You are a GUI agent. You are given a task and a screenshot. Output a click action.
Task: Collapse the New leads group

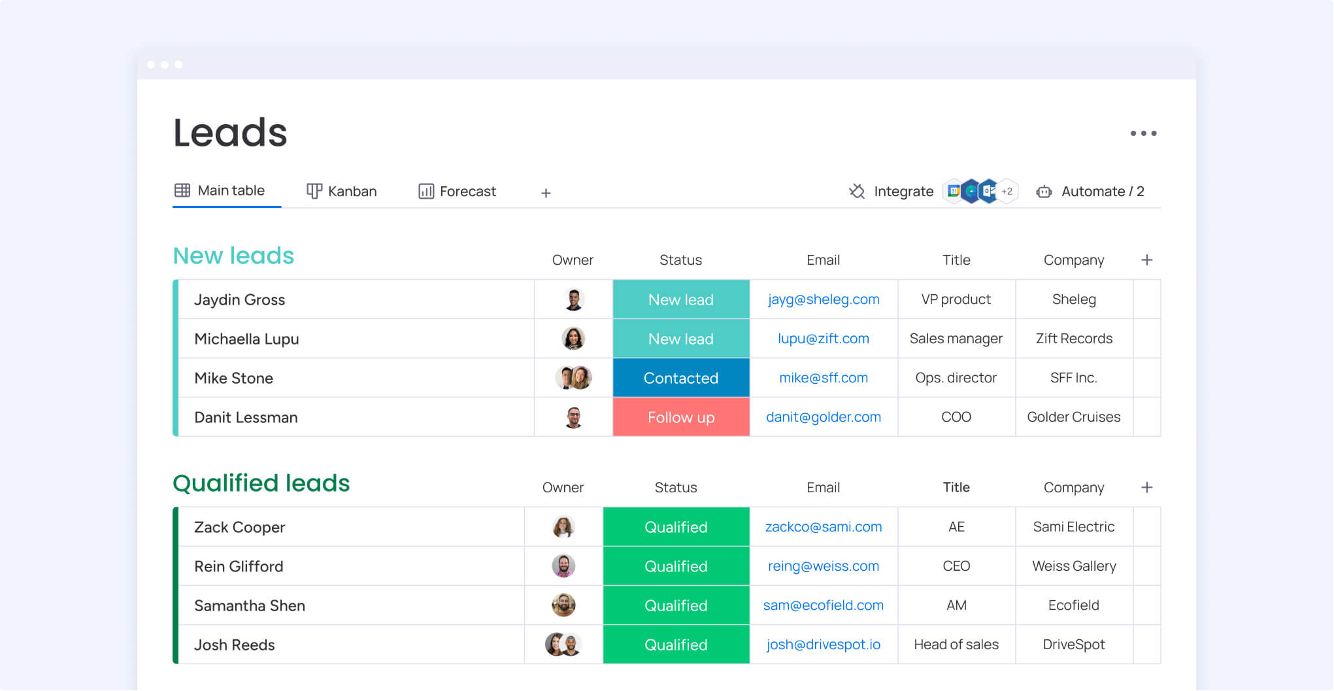[x=233, y=256]
